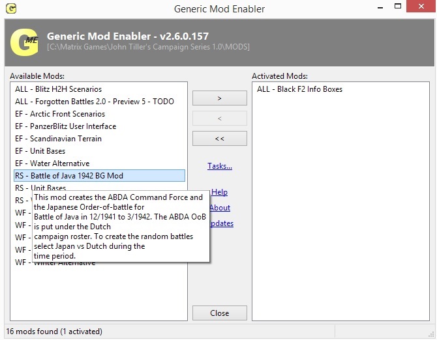The height and width of the screenshot is (340, 437).
Task: Open the About link
Action: pos(220,208)
